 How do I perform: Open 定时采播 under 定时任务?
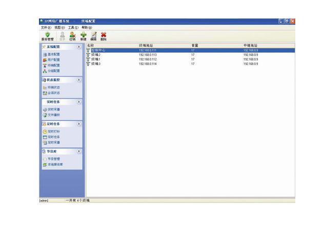coord(51,142)
